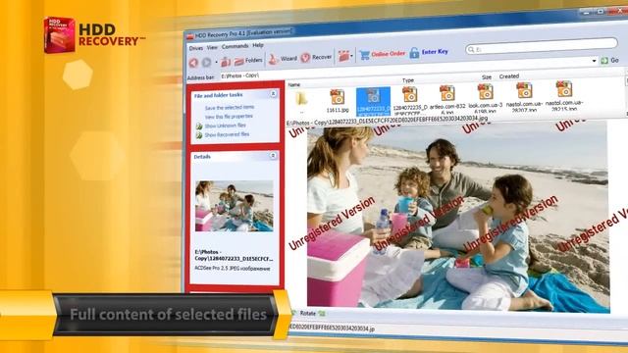
Task: Click the icon beside Show Recovered files
Action: [x=199, y=135]
